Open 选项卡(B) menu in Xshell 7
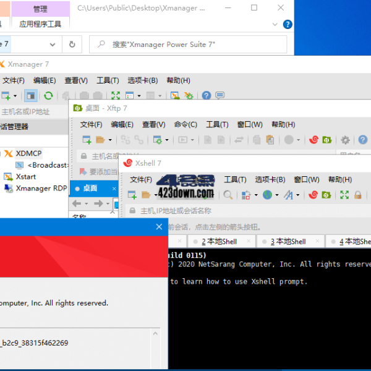 (270, 179)
